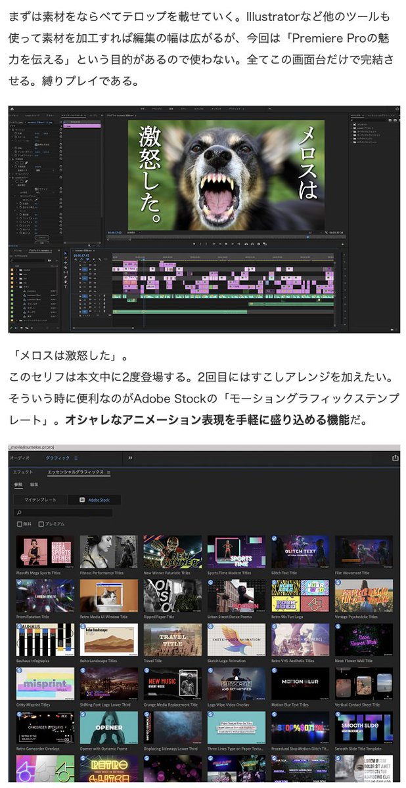Select the New Winner Futuristic Titles thumbnail

(x=173, y=552)
